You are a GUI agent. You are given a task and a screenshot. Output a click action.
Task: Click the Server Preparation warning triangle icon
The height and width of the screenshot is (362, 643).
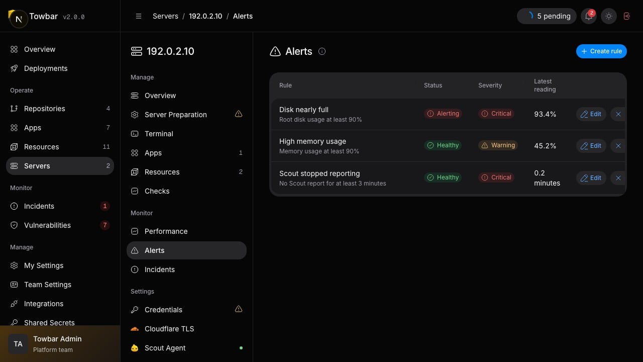239,114
